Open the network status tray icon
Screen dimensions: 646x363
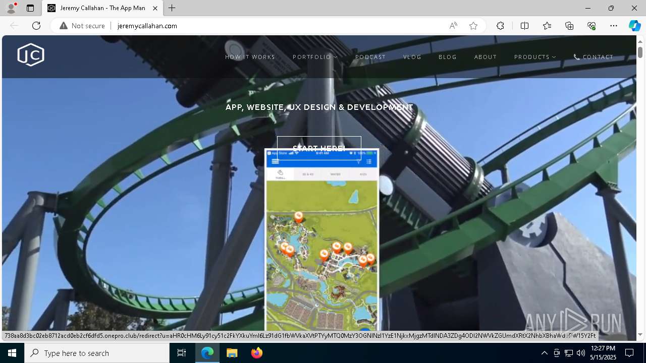click(569, 353)
